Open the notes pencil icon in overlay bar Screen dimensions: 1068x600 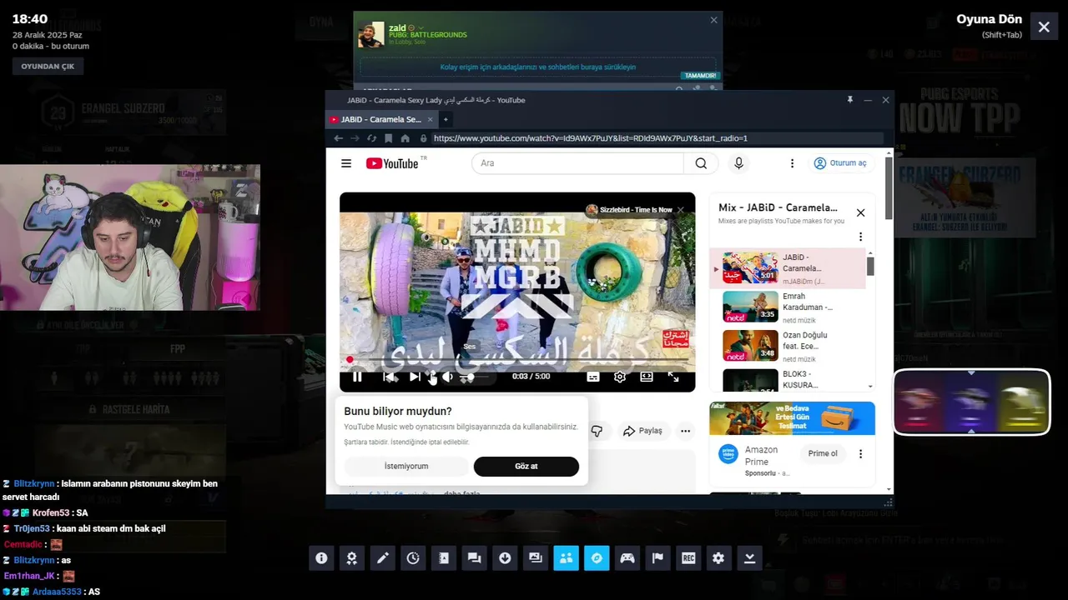(x=382, y=558)
